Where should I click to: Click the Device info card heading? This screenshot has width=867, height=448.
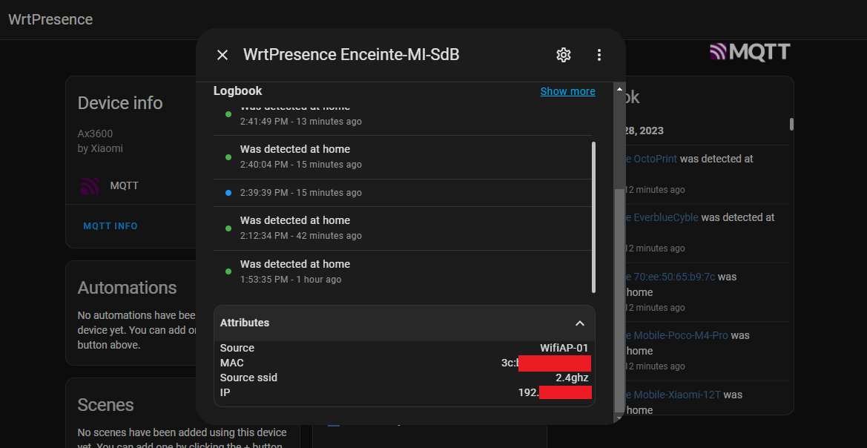click(x=120, y=103)
